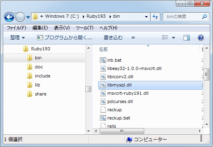Click the rackup.bat file icon
This screenshot has width=213, height=147.
(103, 118)
